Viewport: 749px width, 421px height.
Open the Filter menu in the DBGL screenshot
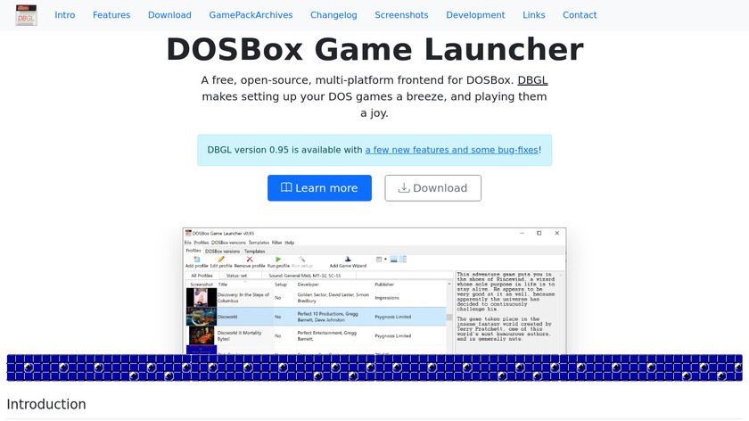click(x=277, y=243)
